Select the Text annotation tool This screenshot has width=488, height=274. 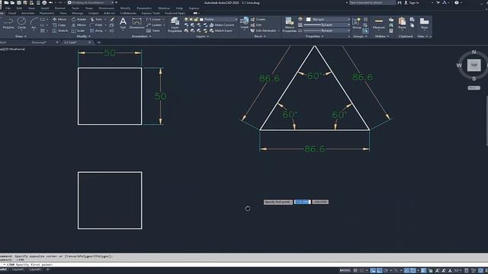coord(123,24)
